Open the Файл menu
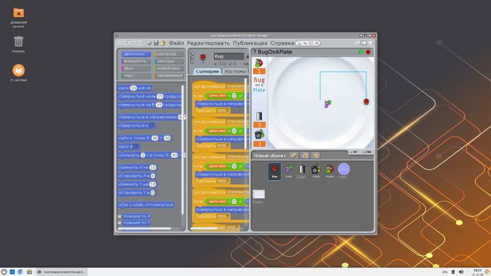 point(176,43)
